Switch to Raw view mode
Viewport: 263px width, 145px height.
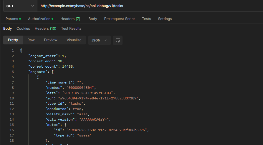pos(31,40)
